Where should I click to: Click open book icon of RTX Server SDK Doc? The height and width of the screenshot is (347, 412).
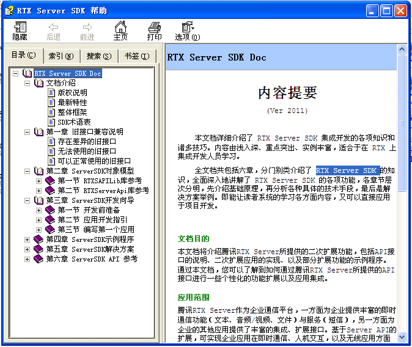pos(28,73)
